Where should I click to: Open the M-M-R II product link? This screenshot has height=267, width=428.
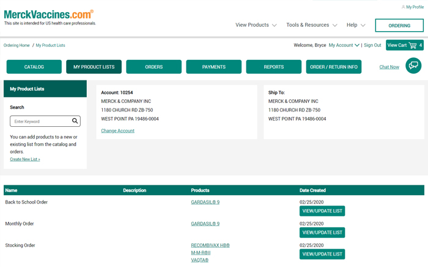(201, 253)
